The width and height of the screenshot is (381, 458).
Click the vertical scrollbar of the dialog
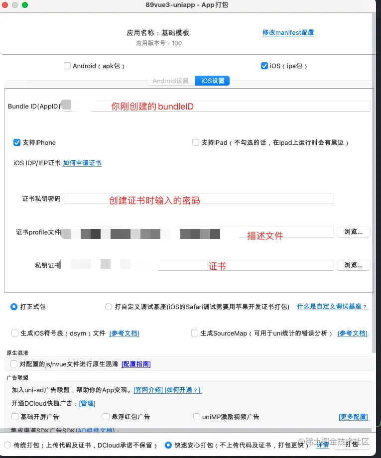coord(374,183)
